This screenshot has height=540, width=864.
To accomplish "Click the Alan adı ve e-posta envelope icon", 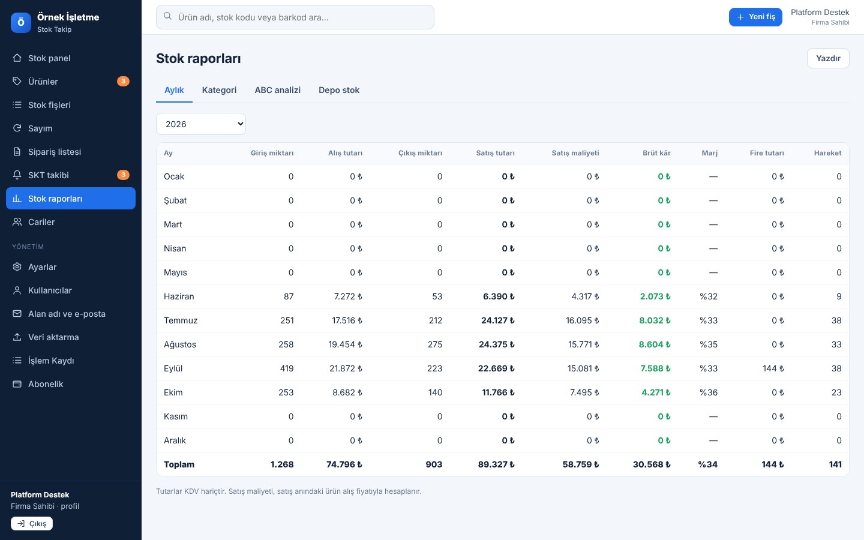I will (17, 314).
